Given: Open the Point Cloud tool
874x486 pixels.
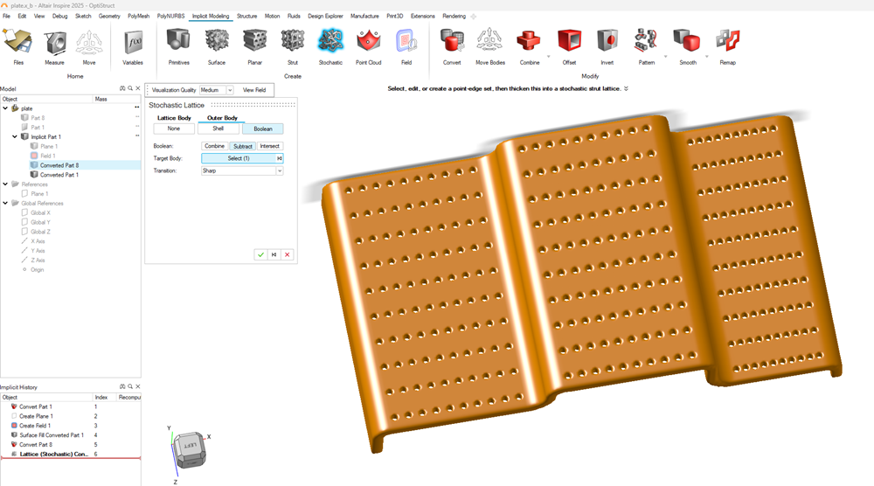Looking at the screenshot, I should pyautogui.click(x=368, y=45).
